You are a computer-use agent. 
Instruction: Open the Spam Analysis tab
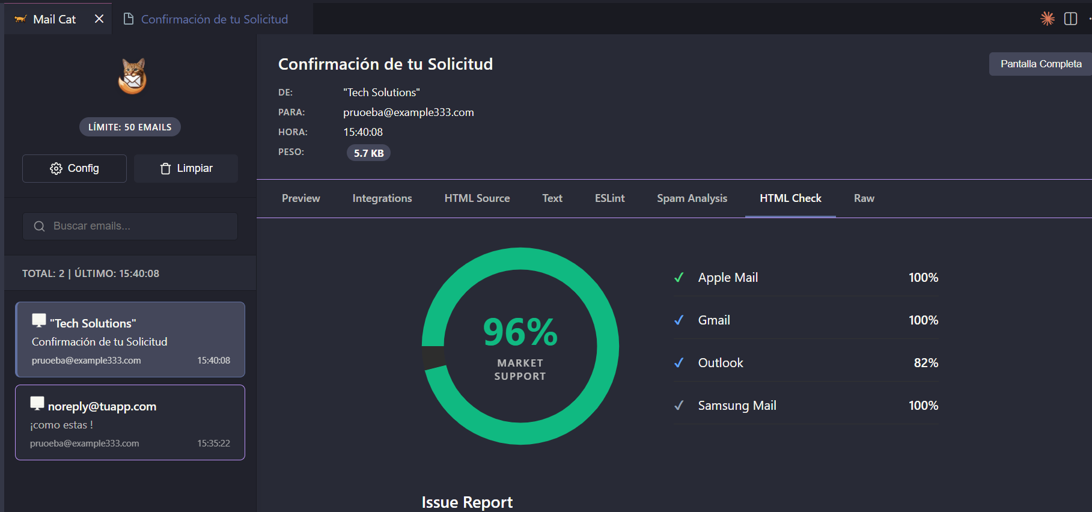click(692, 198)
